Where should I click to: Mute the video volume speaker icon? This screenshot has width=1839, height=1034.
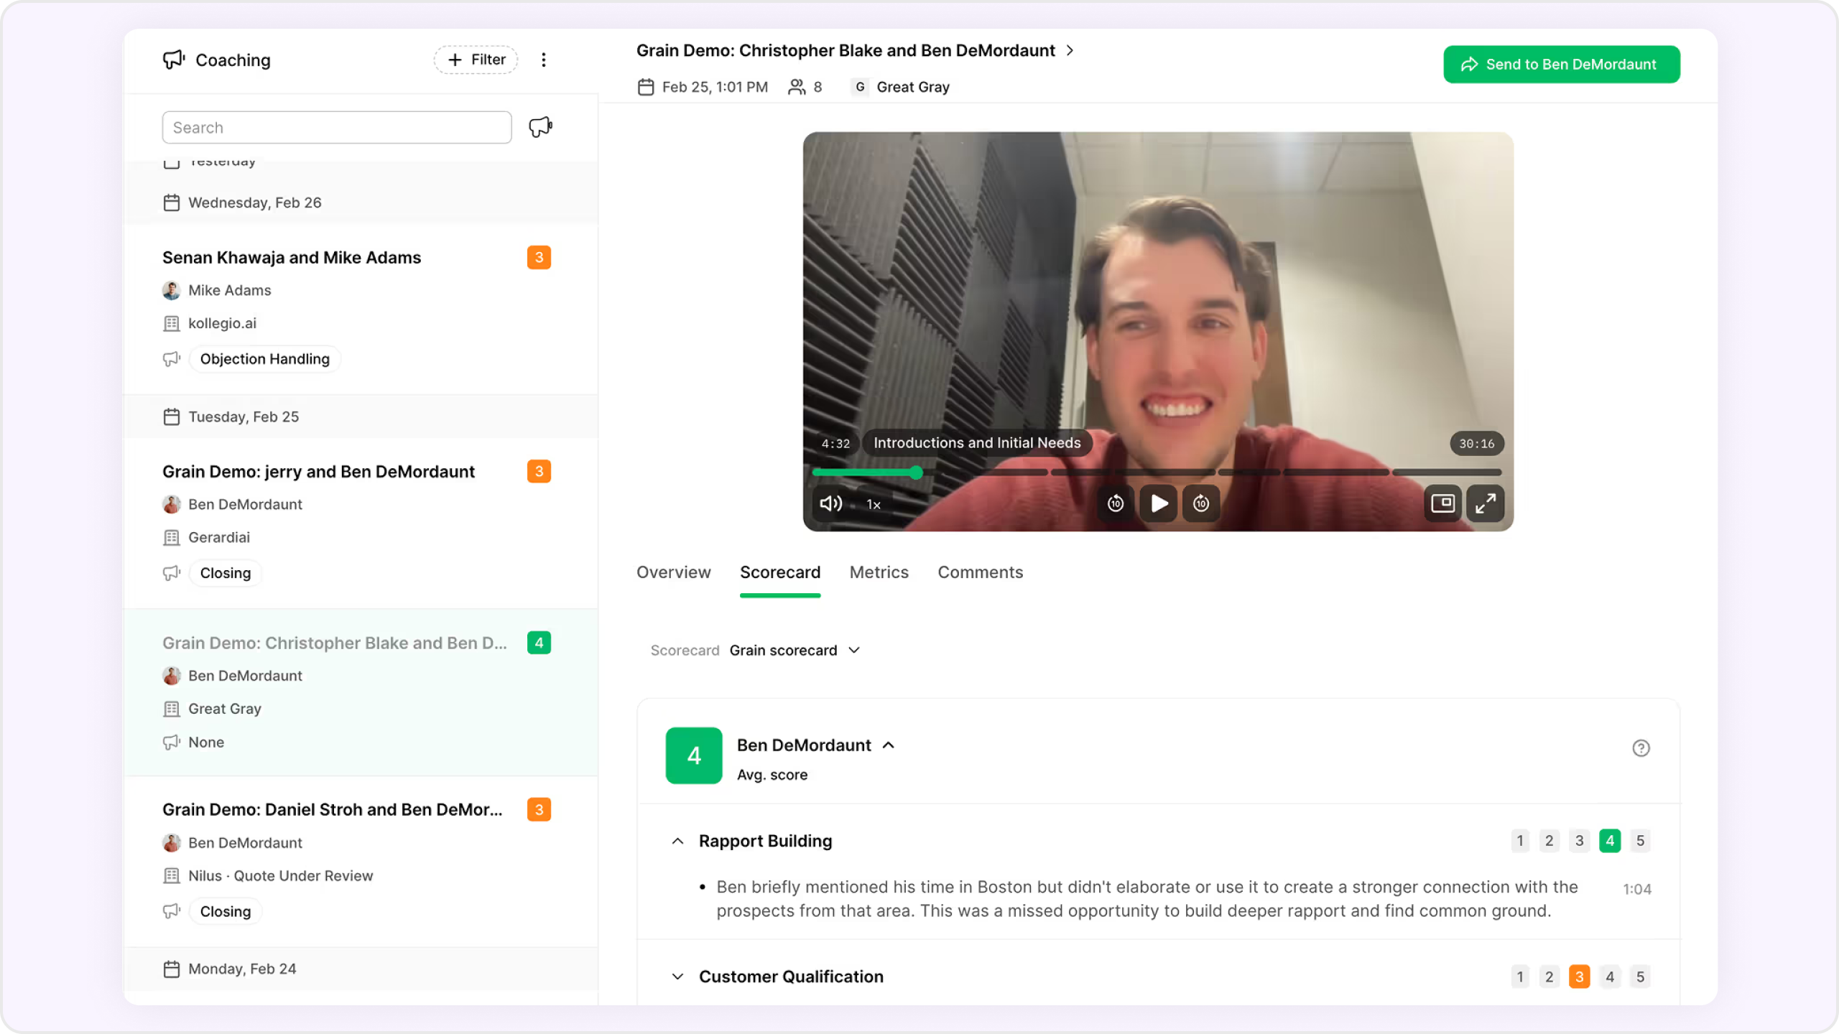tap(830, 503)
